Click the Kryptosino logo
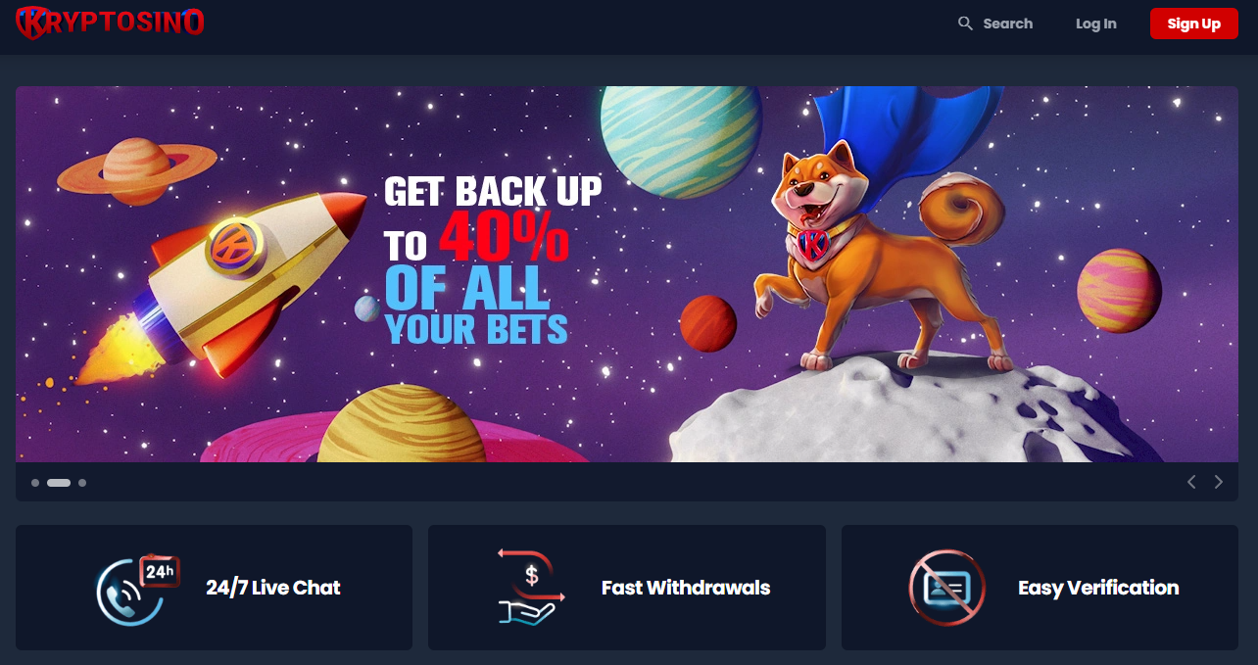This screenshot has height=665, width=1258. pyautogui.click(x=110, y=22)
